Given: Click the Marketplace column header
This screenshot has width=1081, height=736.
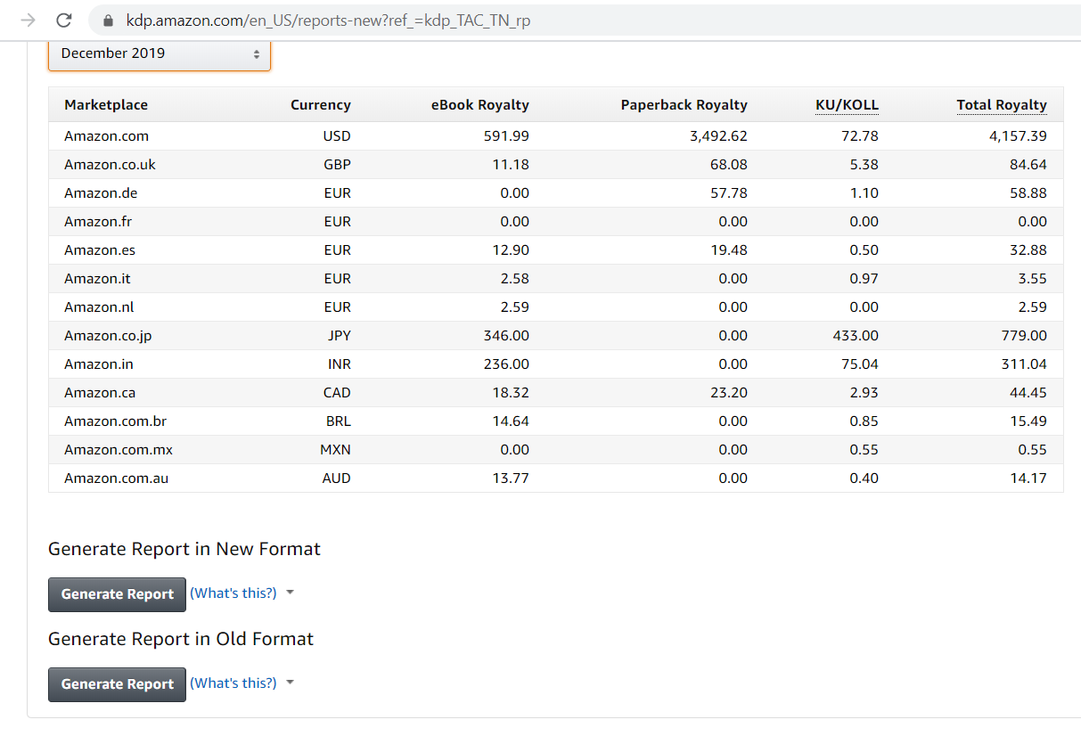Looking at the screenshot, I should pos(106,104).
